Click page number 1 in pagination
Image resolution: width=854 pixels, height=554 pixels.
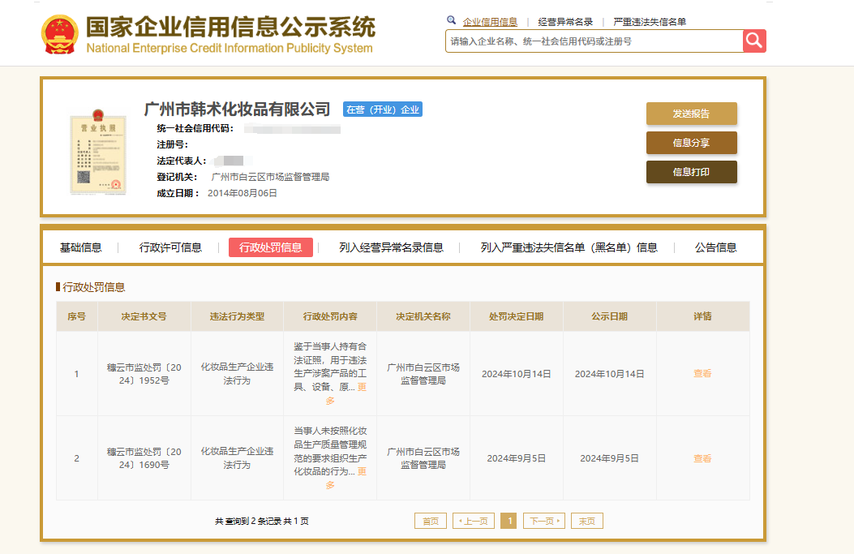pyautogui.click(x=509, y=521)
